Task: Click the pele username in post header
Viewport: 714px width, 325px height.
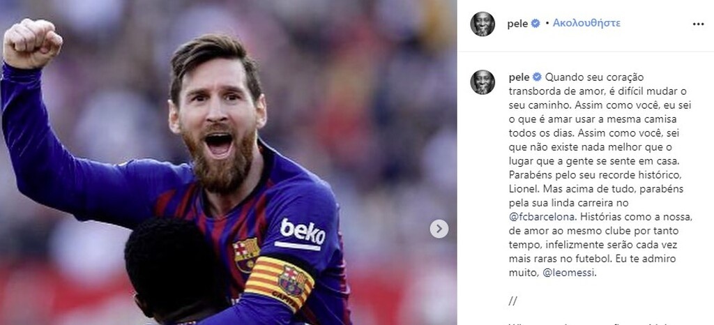Action: tap(519, 23)
